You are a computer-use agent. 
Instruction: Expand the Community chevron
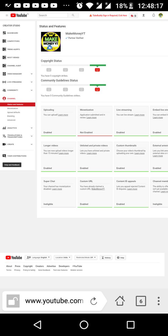coord(31,90)
